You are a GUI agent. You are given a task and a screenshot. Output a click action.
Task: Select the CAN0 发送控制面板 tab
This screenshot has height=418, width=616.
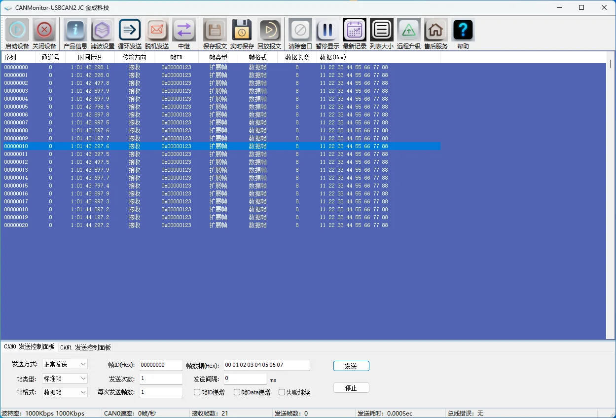tap(28, 347)
